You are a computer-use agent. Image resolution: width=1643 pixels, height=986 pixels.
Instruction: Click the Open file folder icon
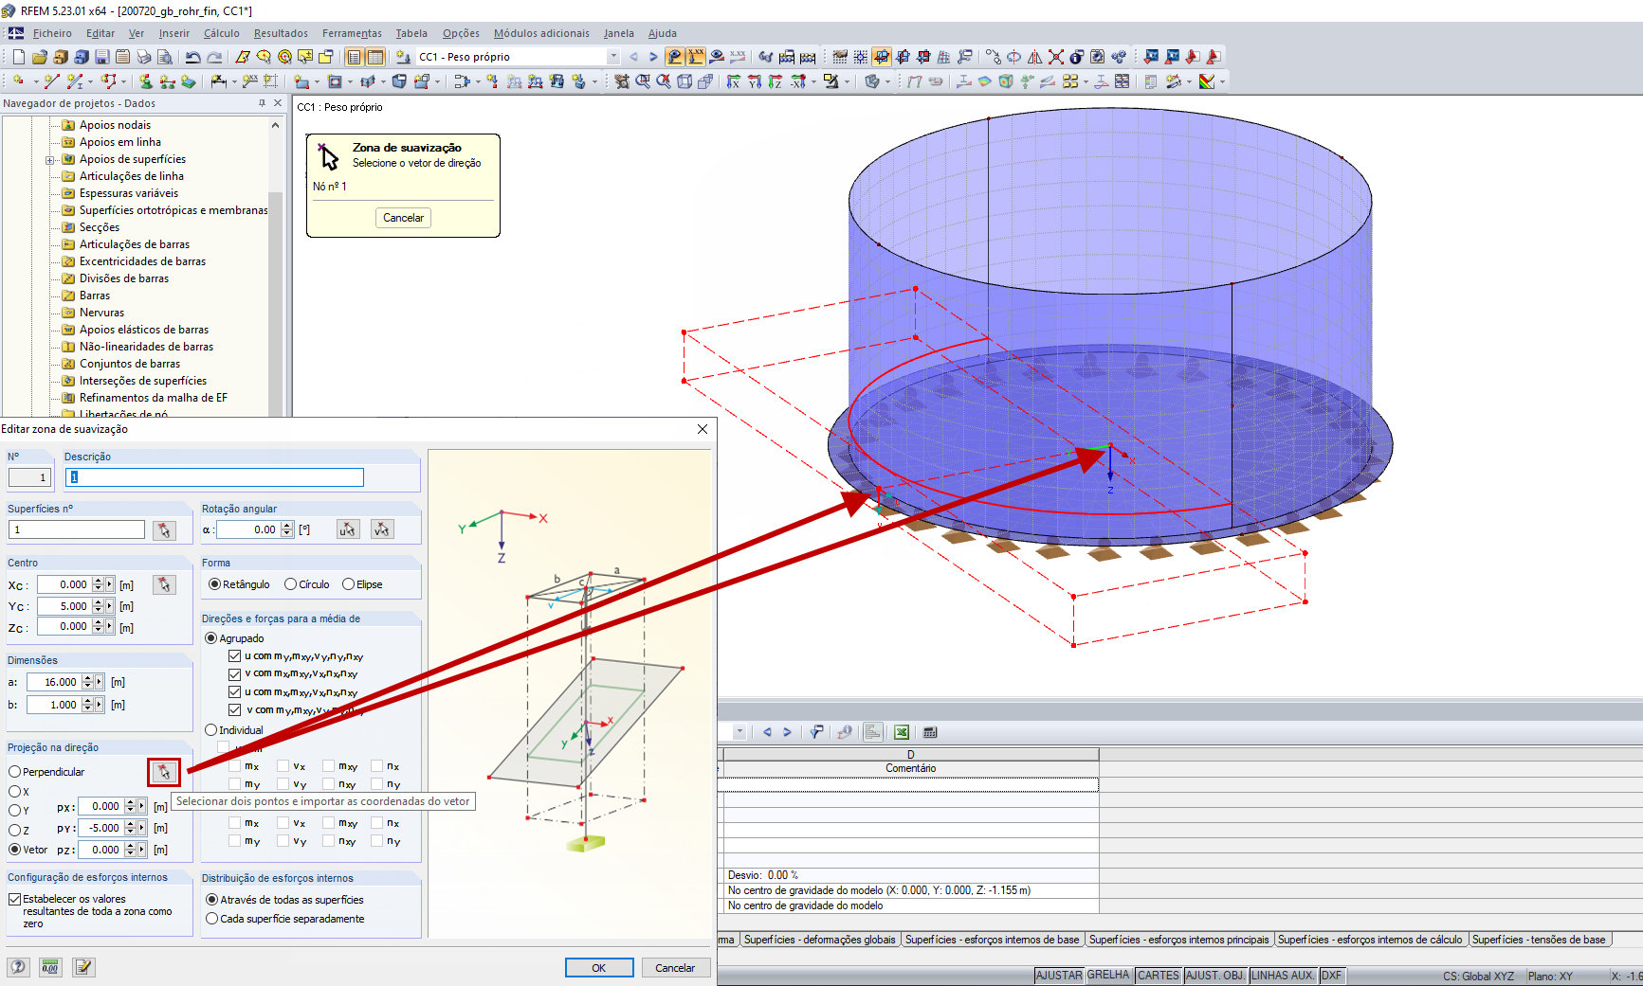(x=40, y=57)
